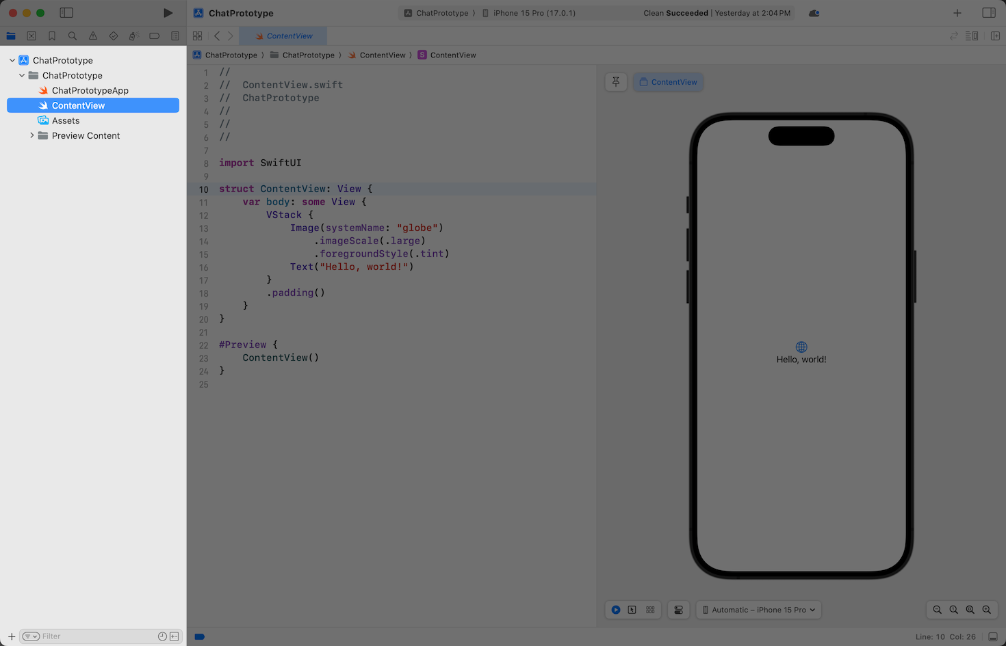Screen dimensions: 1006x646
Task: Toggle the navigator sidebar visibility
Action: [66, 13]
